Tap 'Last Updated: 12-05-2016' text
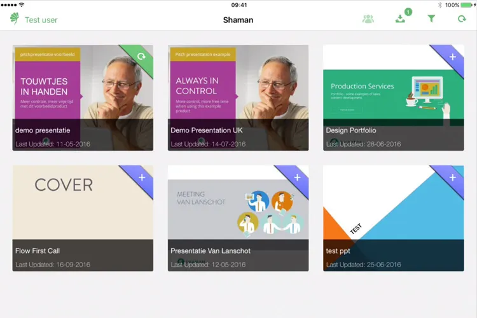This screenshot has height=318, width=477. coord(208,265)
